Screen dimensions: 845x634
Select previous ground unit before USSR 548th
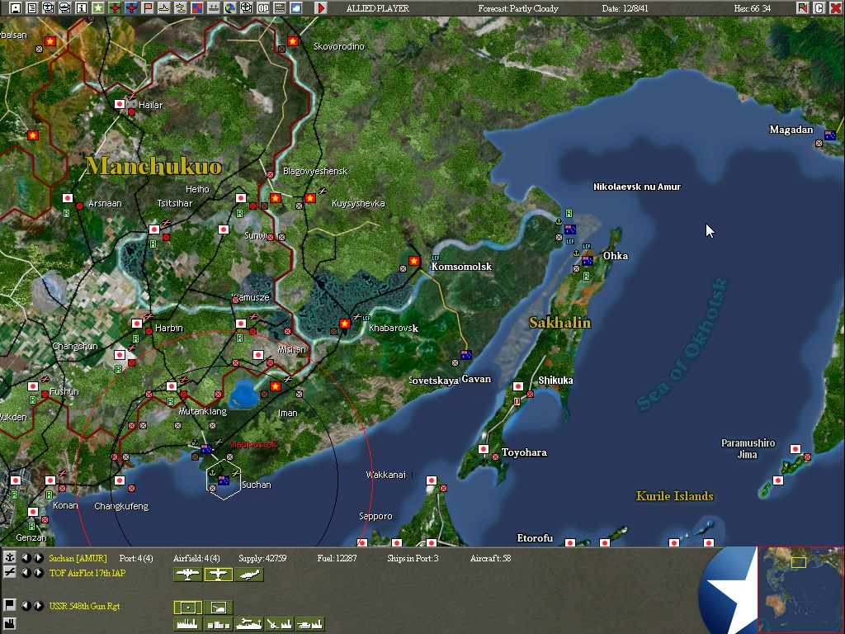point(26,605)
